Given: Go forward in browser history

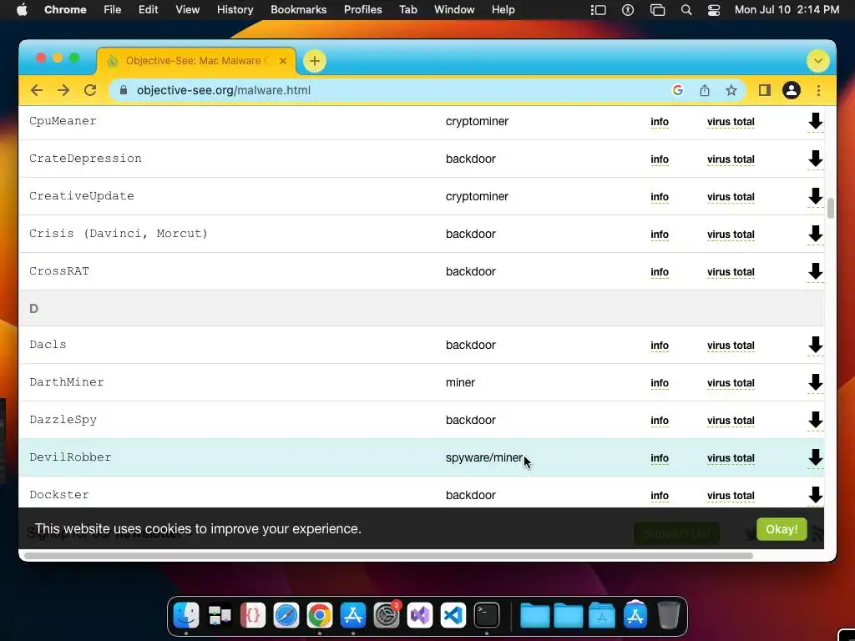Looking at the screenshot, I should [x=63, y=90].
